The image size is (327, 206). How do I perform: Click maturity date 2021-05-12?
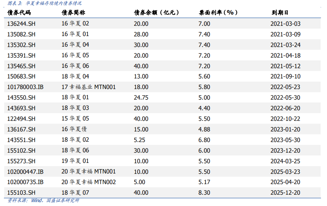click(x=285, y=66)
